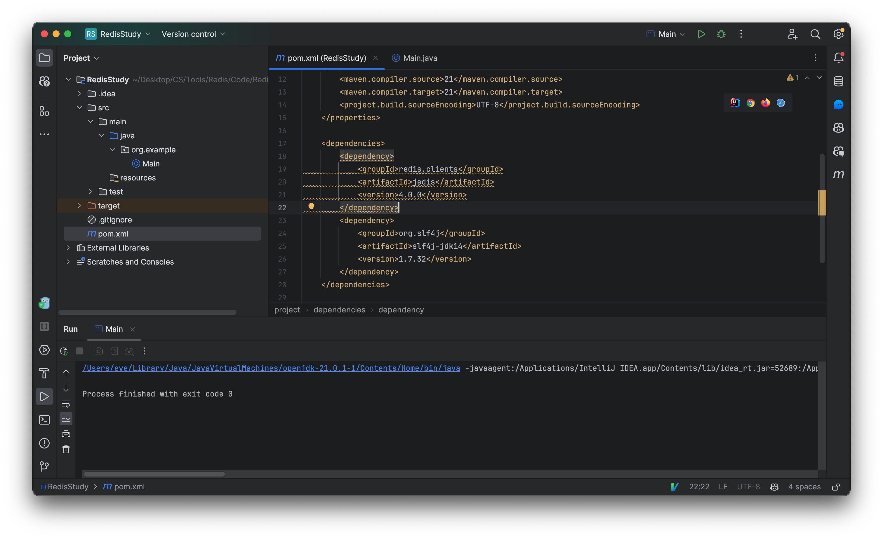Open the Git tool window

44,466
